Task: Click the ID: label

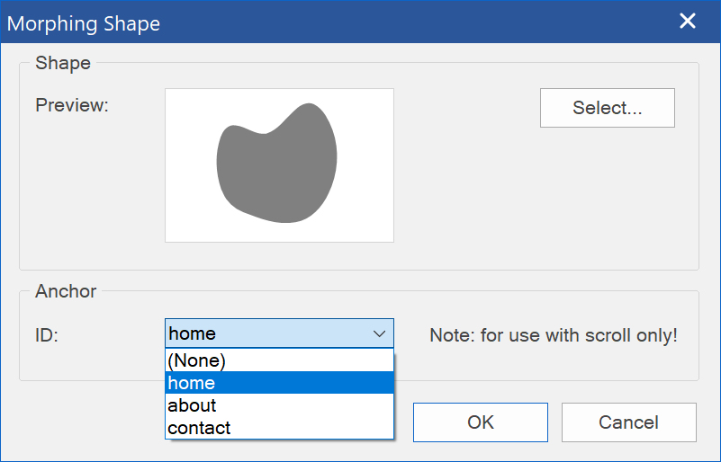Action: pos(47,335)
